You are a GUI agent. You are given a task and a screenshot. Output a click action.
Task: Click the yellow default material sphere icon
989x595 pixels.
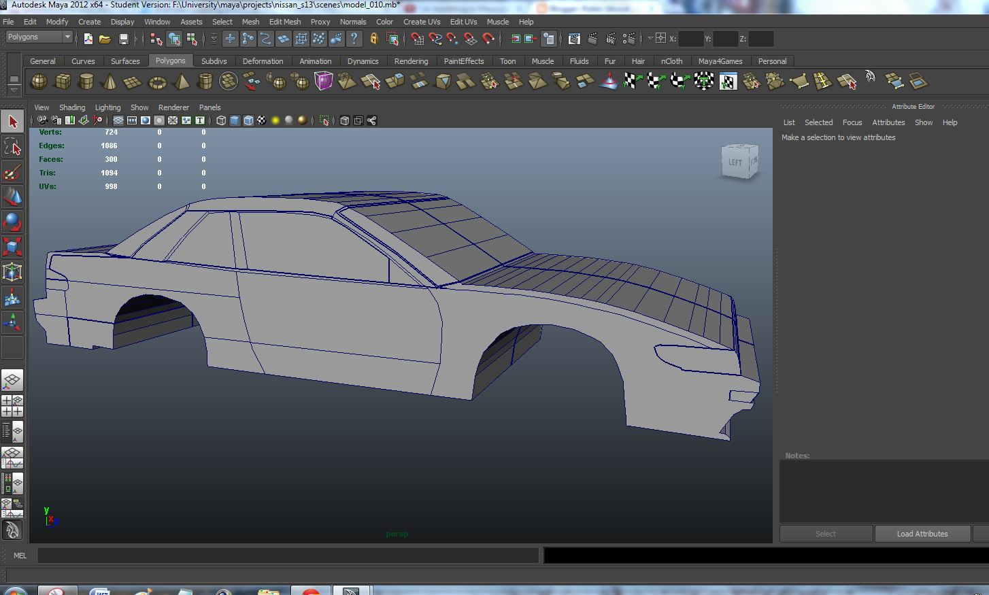point(273,120)
